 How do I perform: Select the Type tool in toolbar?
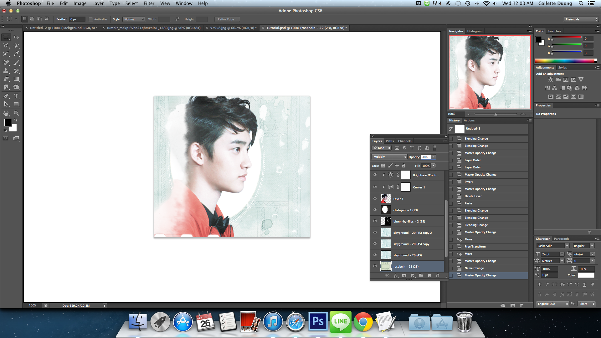16,96
